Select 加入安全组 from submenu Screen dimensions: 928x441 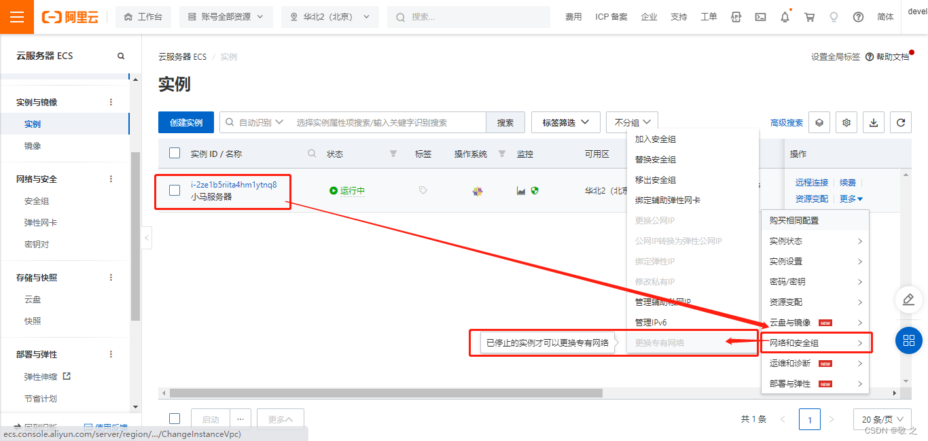[x=692, y=139]
